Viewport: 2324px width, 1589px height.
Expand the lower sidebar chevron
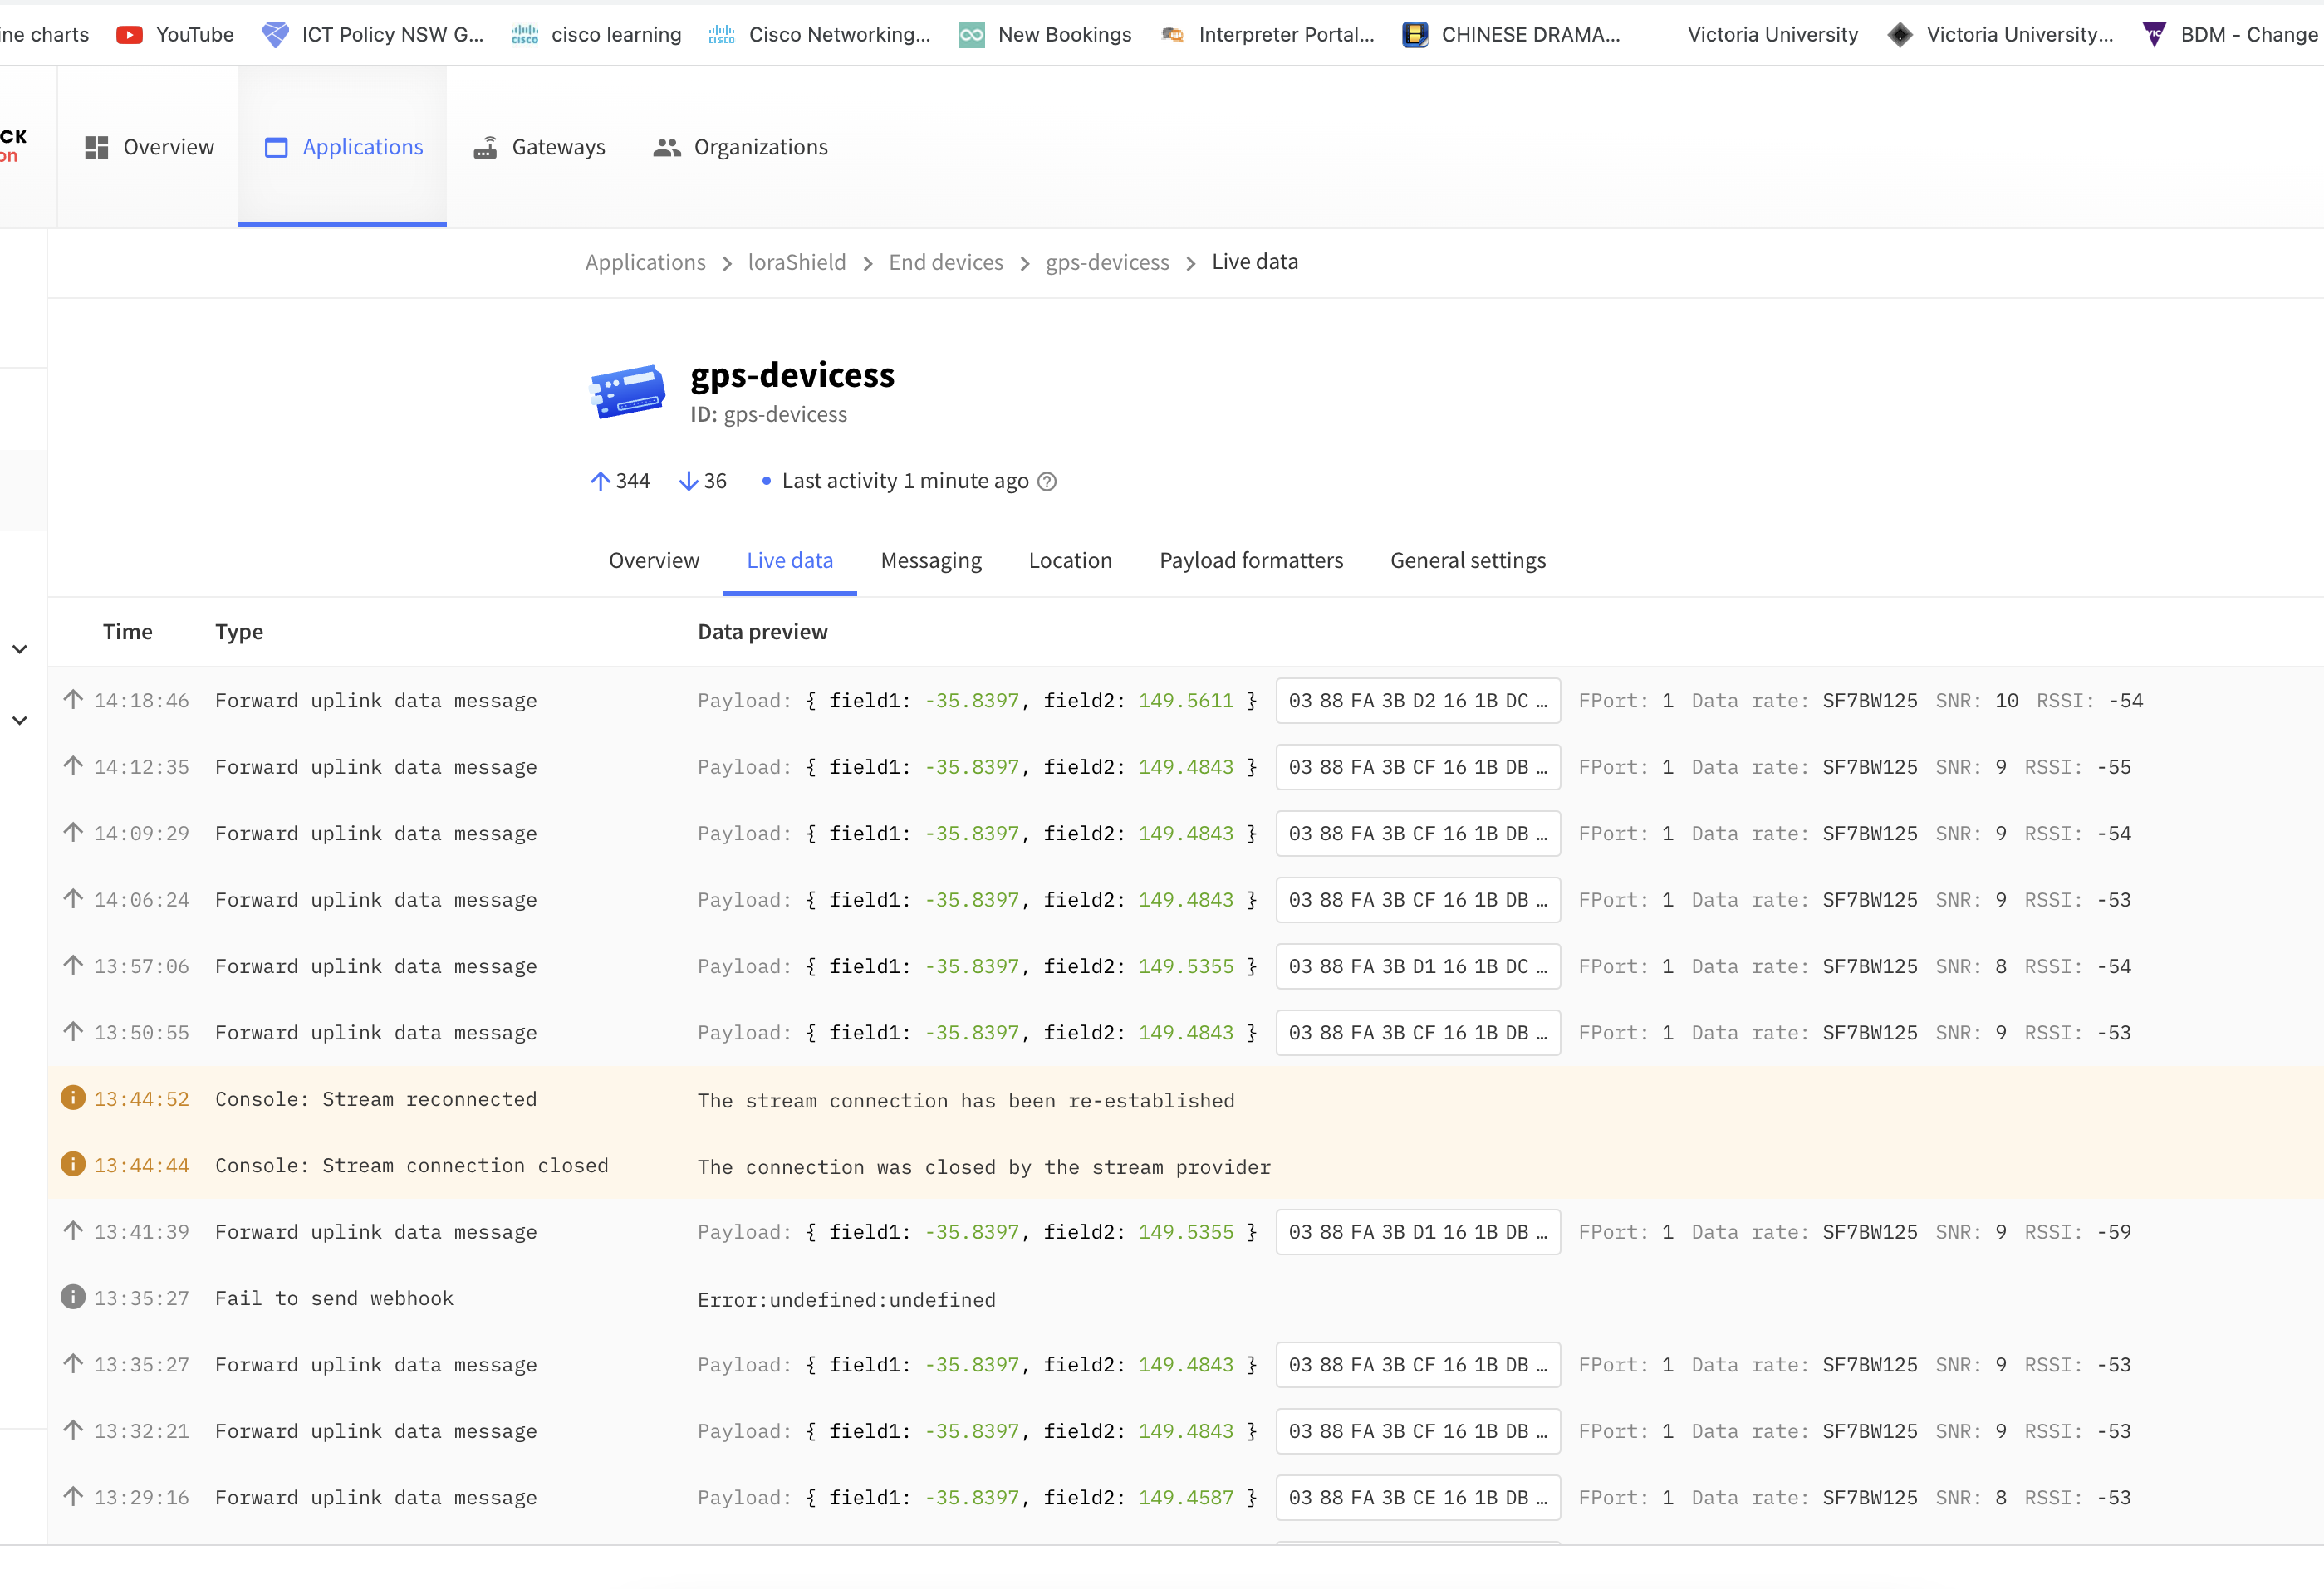19,721
